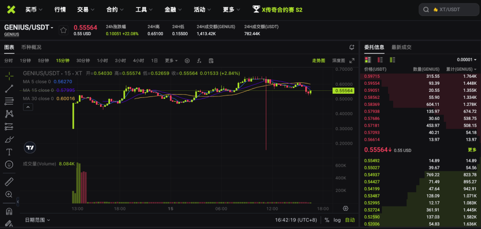Click the trophy icon of X传奇合约赛

click(x=256, y=9)
